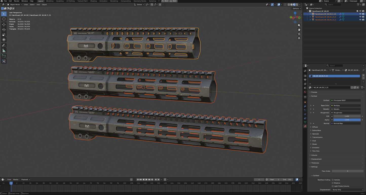Image resolution: width=366 pixels, height=195 pixels.
Task: Choose the Scale tool
Action: click(x=4, y=35)
